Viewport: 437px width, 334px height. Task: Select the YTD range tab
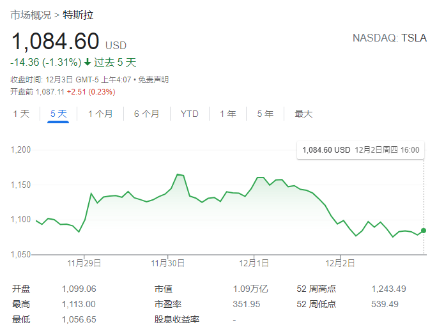pos(189,114)
